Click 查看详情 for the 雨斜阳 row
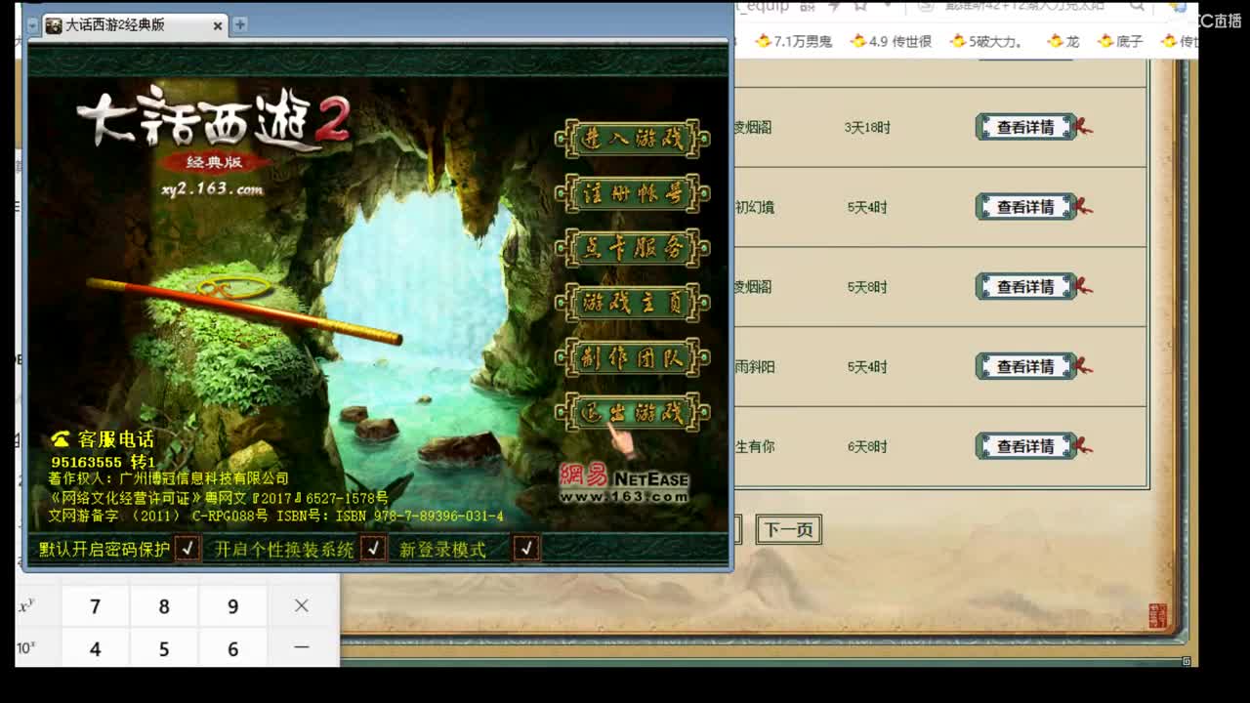1250x703 pixels. (x=1025, y=367)
